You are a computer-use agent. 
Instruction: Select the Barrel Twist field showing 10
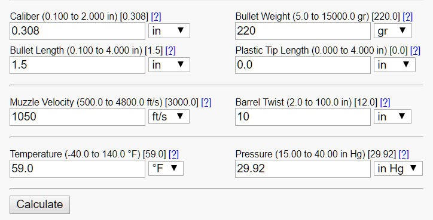pos(303,117)
